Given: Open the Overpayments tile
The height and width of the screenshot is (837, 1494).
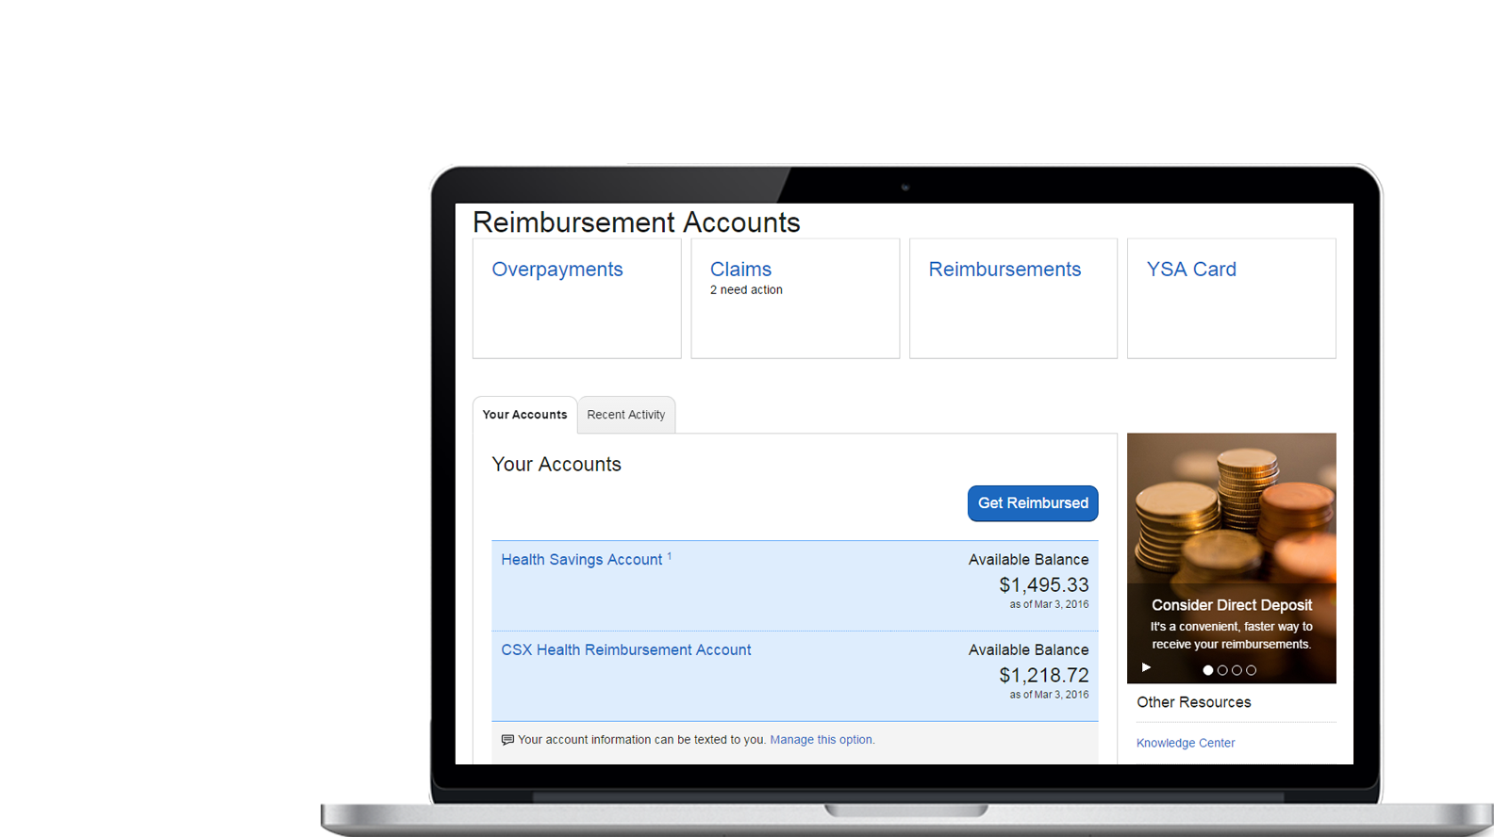Looking at the screenshot, I should [x=557, y=270].
